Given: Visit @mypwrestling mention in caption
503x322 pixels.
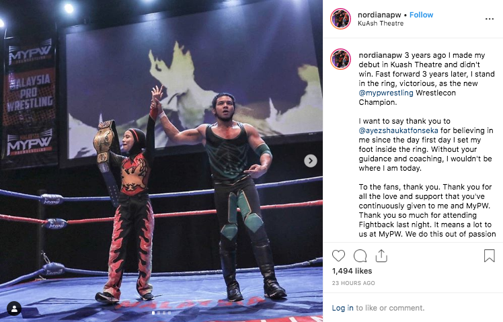Looking at the screenshot, I should [x=386, y=93].
